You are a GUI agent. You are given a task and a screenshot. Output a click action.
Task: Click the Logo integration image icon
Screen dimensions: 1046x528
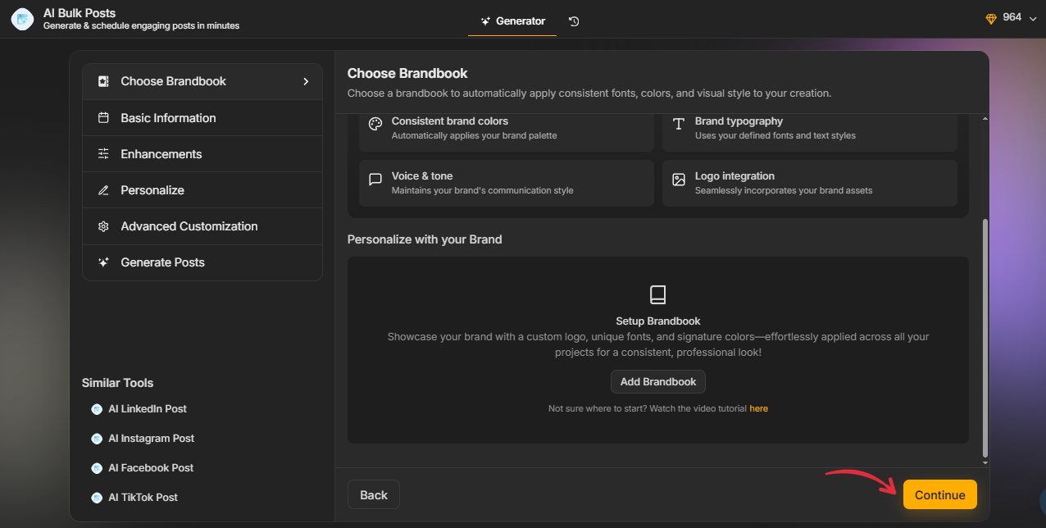[x=679, y=180]
